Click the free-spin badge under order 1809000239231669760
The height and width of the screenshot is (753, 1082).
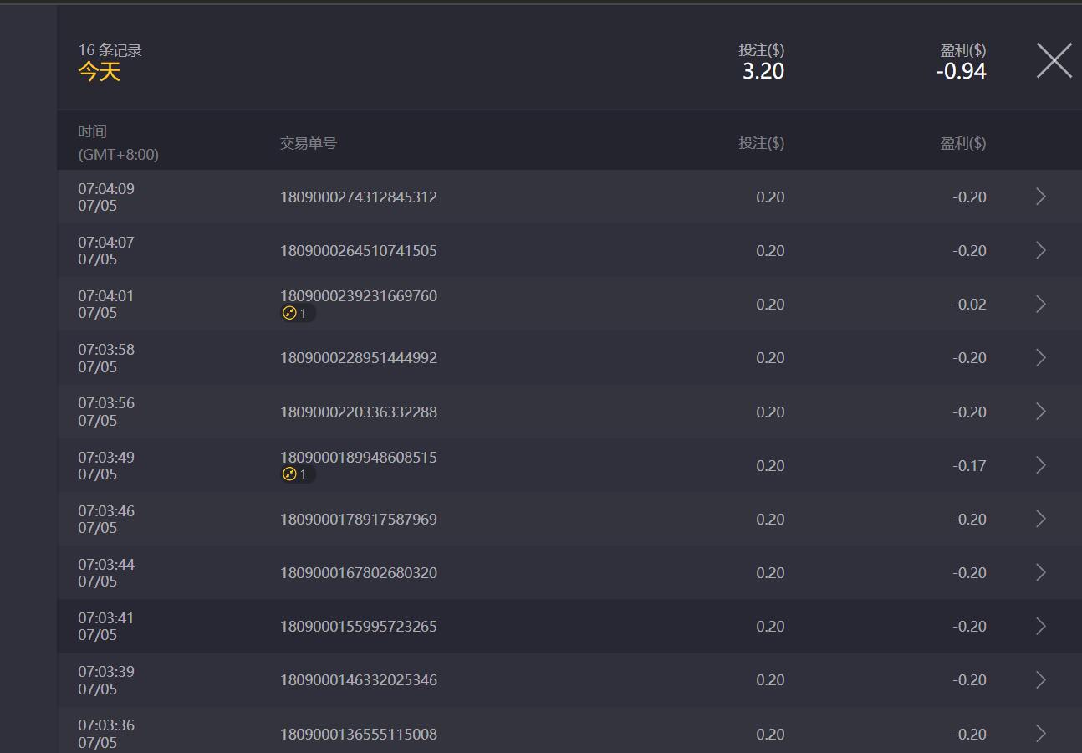pyautogui.click(x=297, y=314)
